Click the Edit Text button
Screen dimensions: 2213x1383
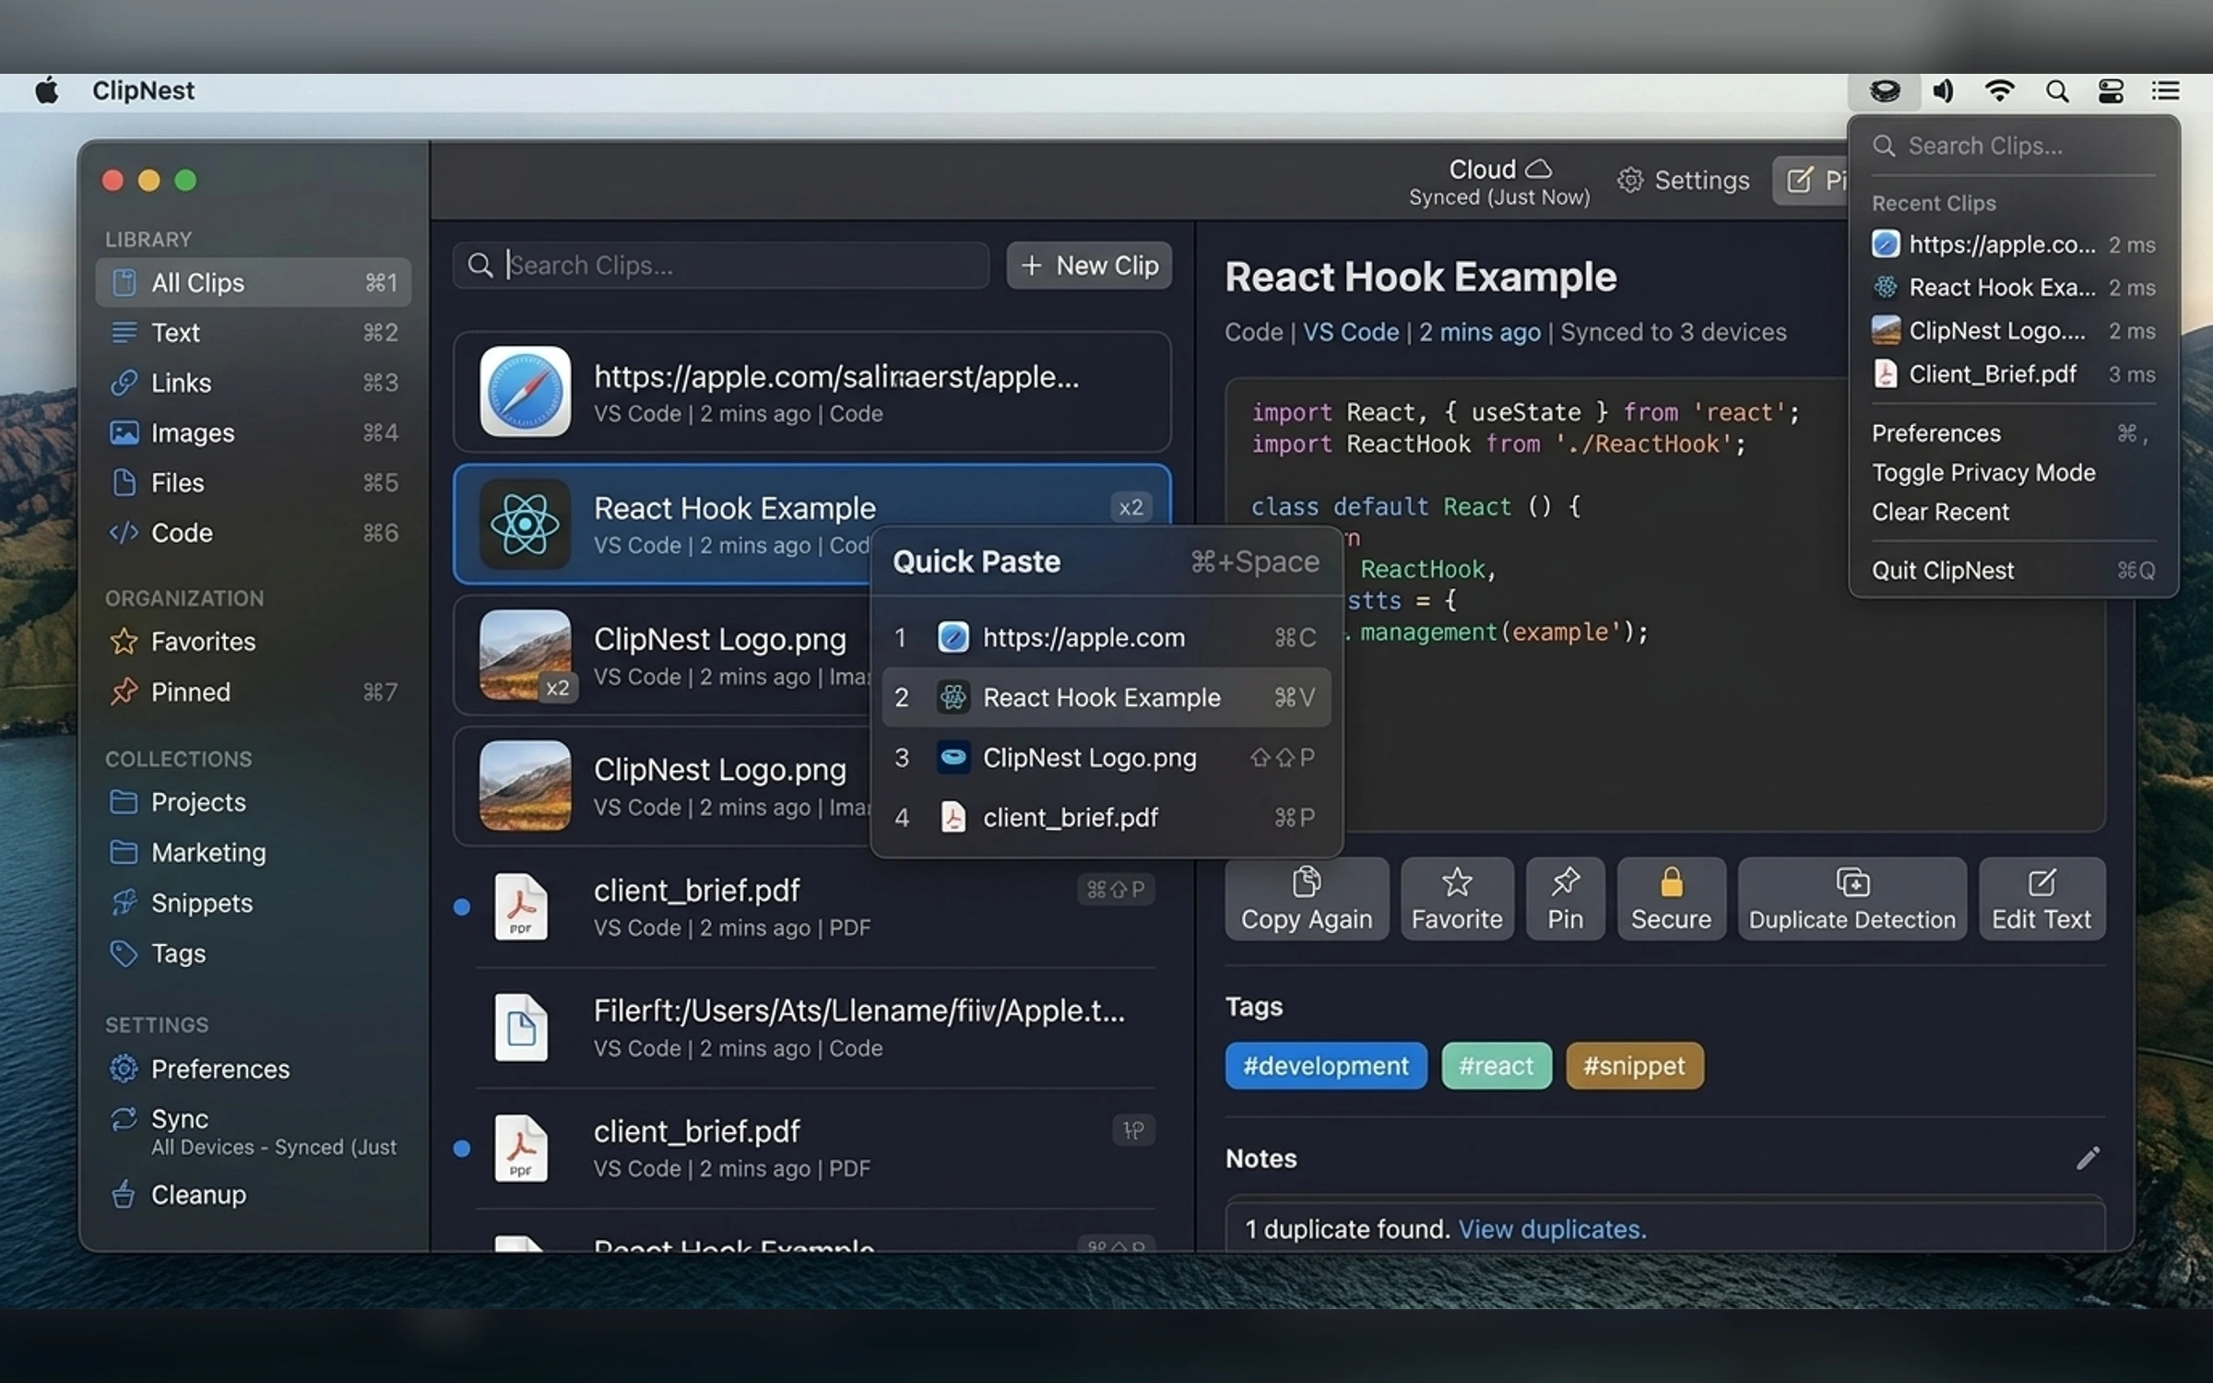pyautogui.click(x=2041, y=899)
